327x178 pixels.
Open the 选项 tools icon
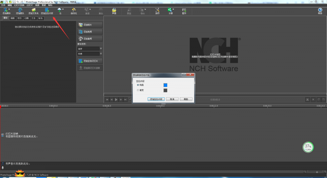(x=157, y=11)
